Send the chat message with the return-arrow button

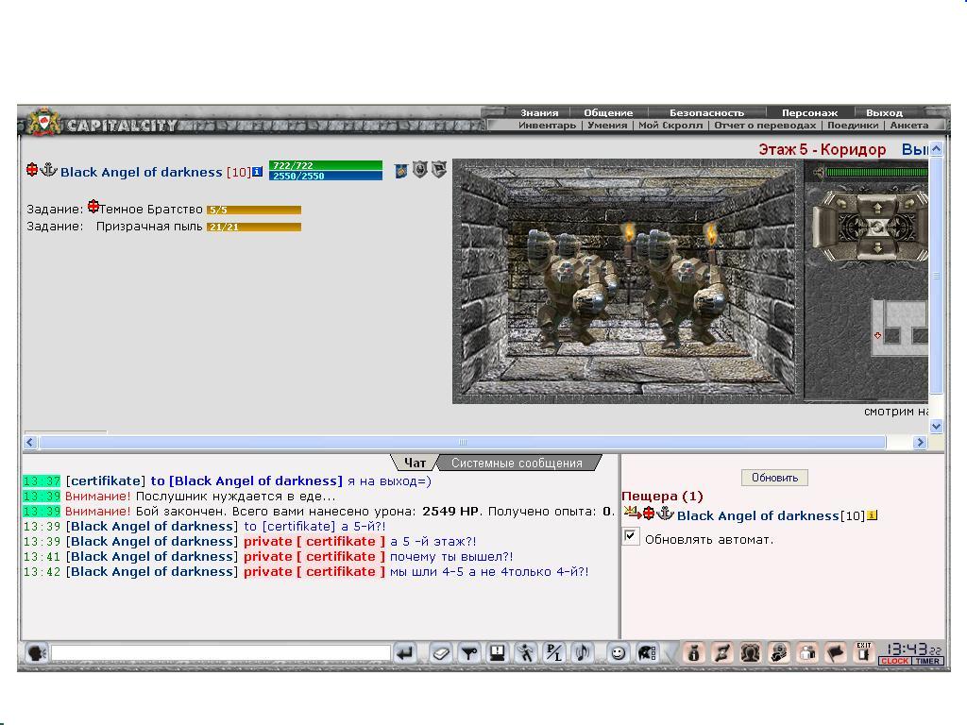(404, 653)
